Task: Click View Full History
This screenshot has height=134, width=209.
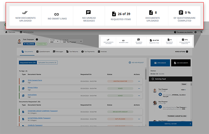Action: [170, 124]
